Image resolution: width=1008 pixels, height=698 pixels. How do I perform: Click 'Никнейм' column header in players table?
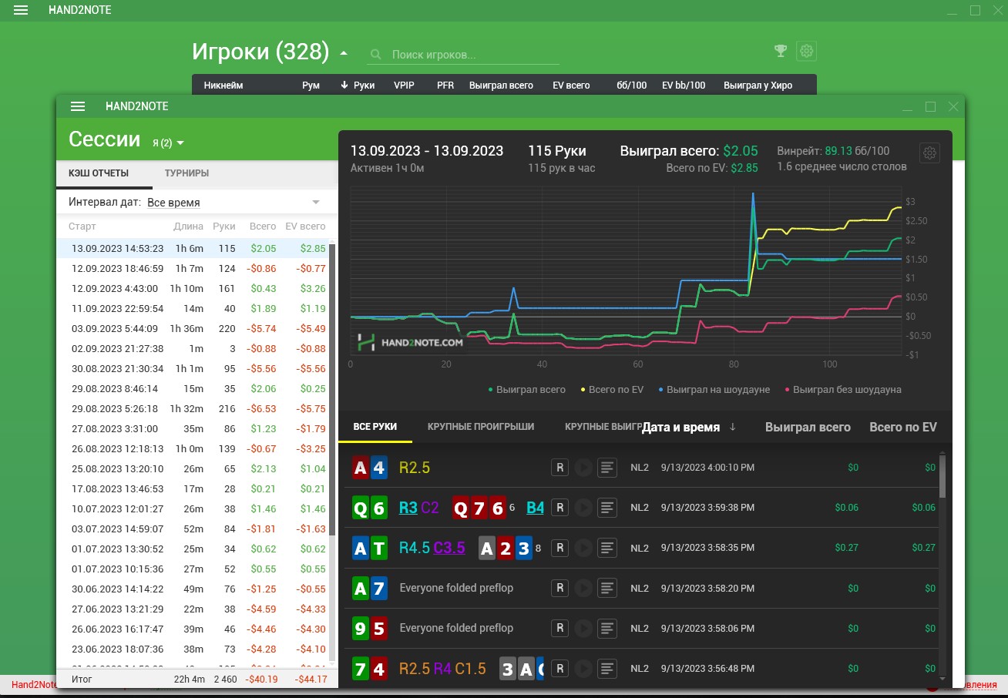click(223, 86)
